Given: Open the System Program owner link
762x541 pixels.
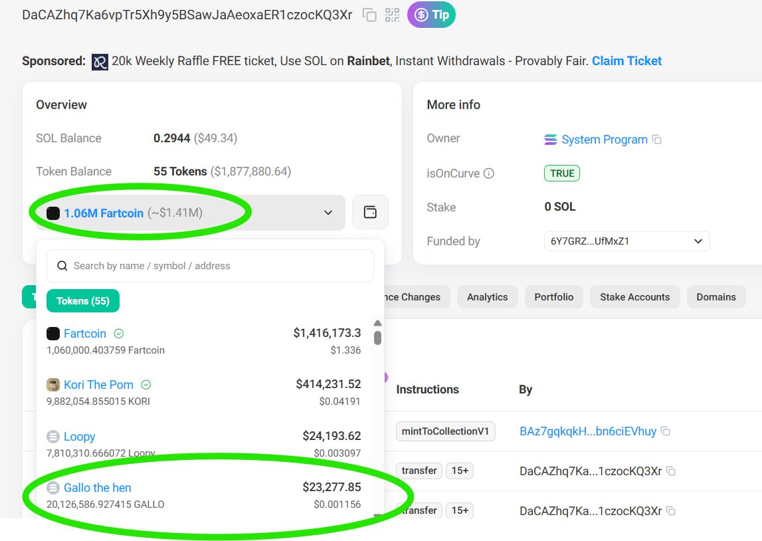Looking at the screenshot, I should click(x=605, y=140).
